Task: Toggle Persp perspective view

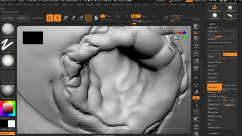Action: click(x=196, y=68)
